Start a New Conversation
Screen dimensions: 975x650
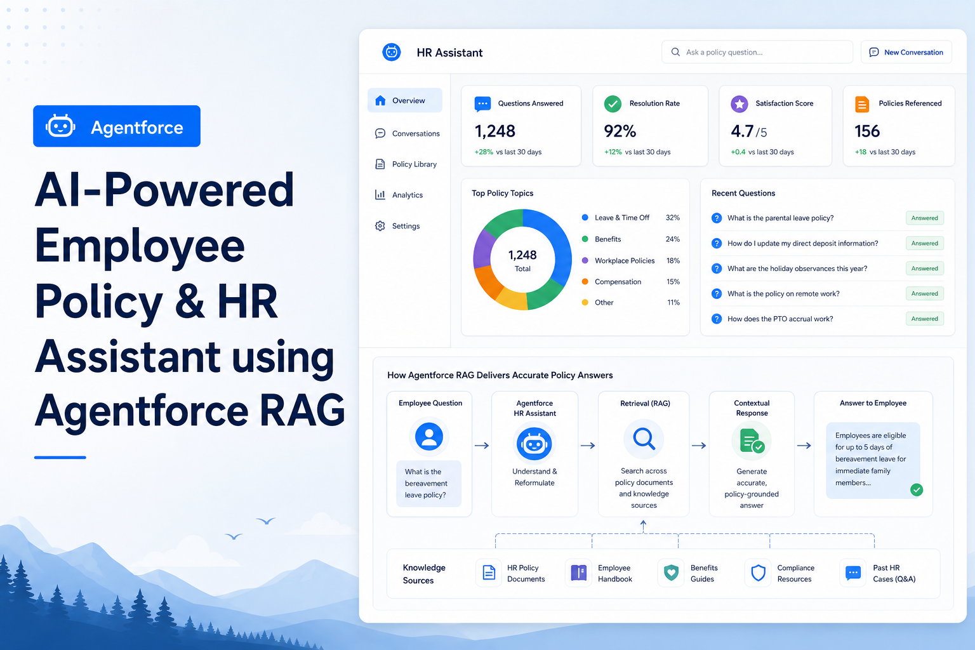[906, 52]
